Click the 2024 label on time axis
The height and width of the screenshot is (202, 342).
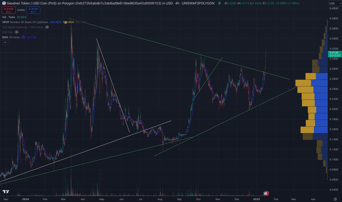(26, 199)
